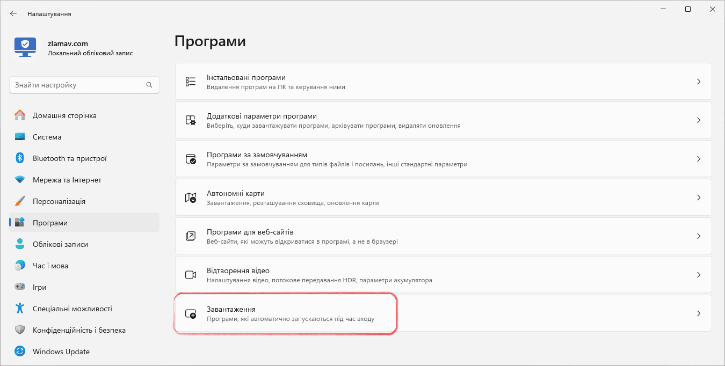The width and height of the screenshot is (725, 366).
Task: Click the Домашня сторінка house icon
Action: [20, 115]
